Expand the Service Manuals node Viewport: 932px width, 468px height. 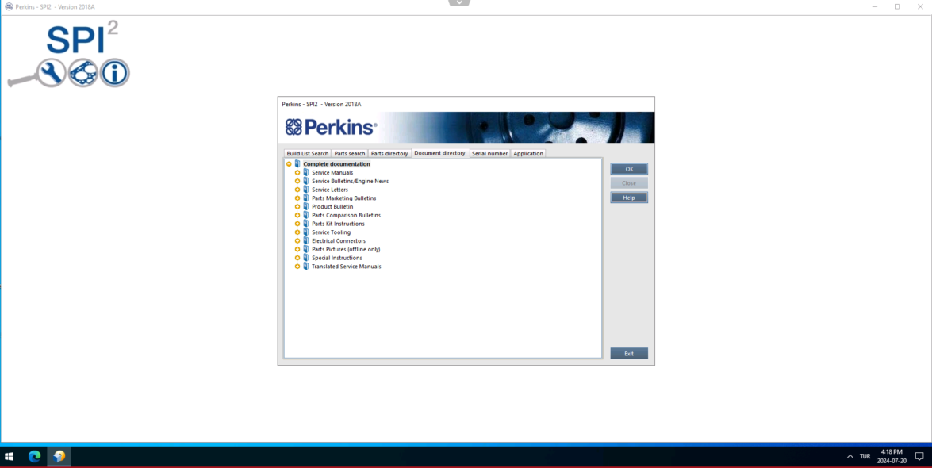[x=297, y=172]
